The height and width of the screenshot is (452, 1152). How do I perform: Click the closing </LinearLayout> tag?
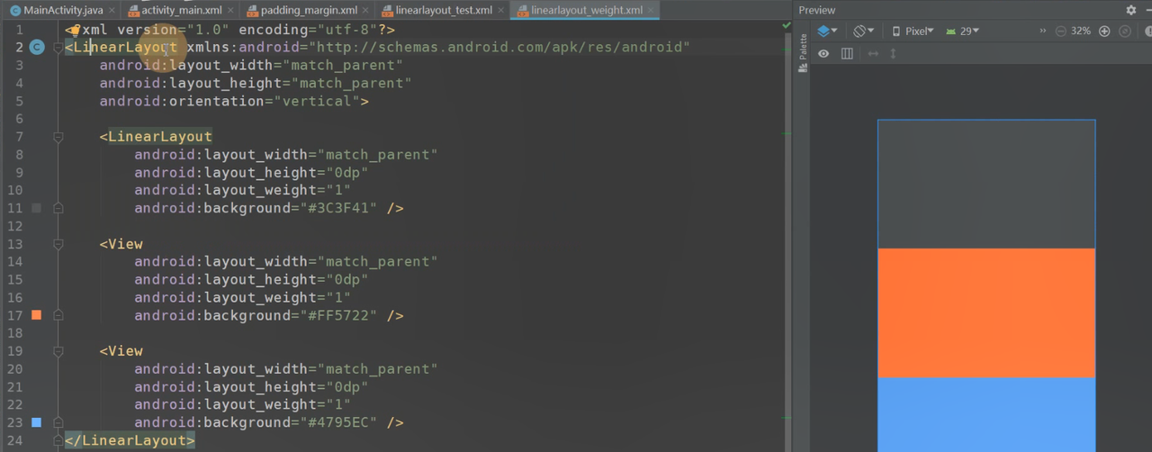point(130,440)
